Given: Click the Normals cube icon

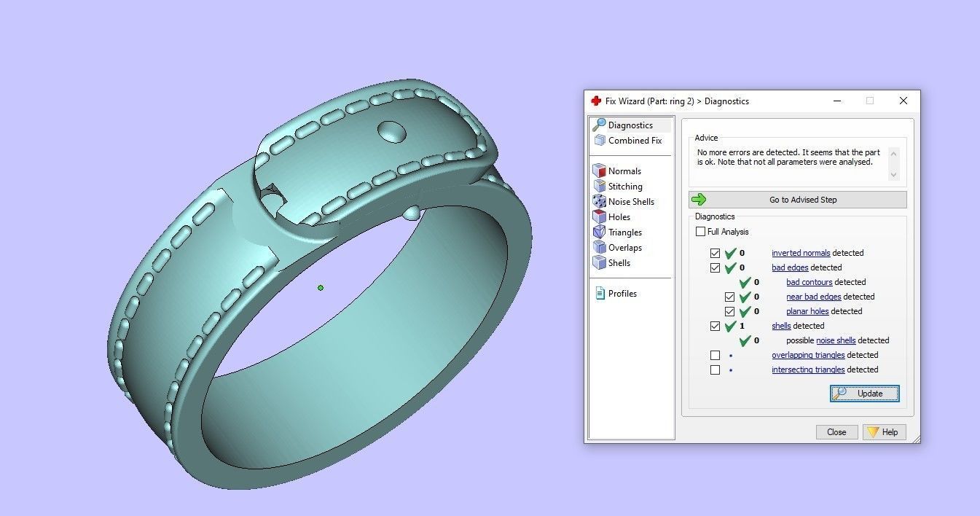Looking at the screenshot, I should [599, 171].
